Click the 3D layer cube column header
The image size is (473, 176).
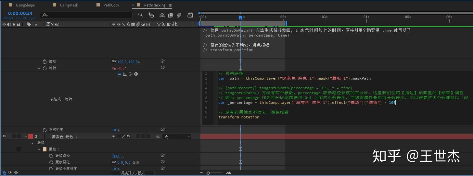click(148, 24)
